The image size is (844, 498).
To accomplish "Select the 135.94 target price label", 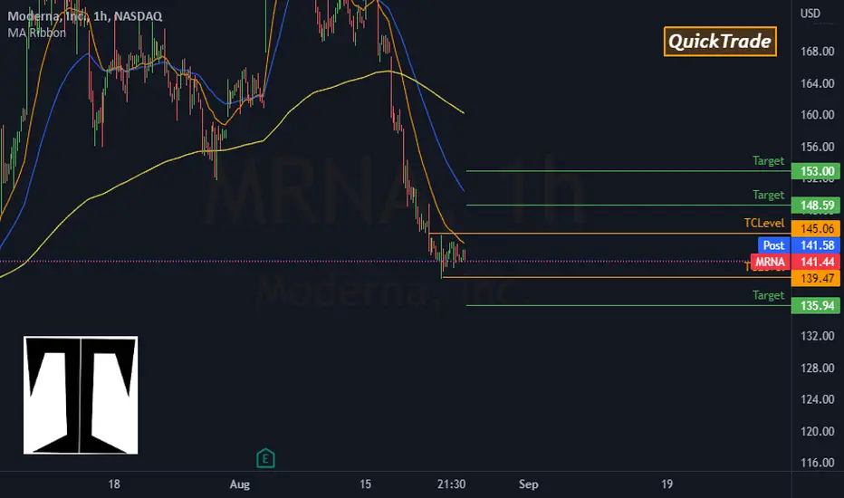I will point(816,306).
